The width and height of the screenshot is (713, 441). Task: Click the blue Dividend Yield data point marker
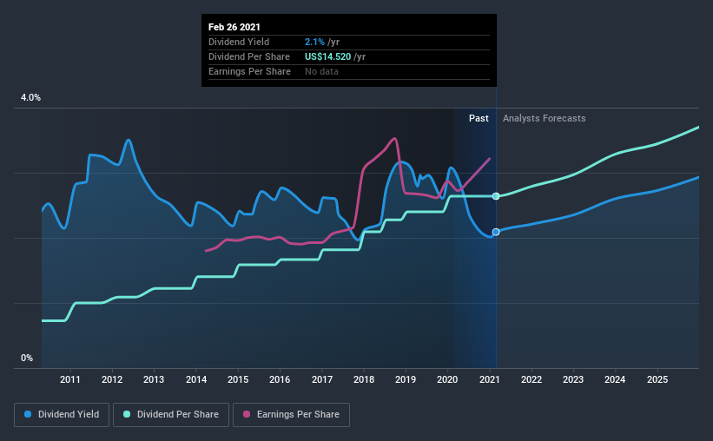click(496, 232)
